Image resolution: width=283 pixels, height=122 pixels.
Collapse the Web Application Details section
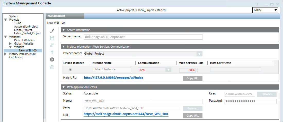coord(64,87)
